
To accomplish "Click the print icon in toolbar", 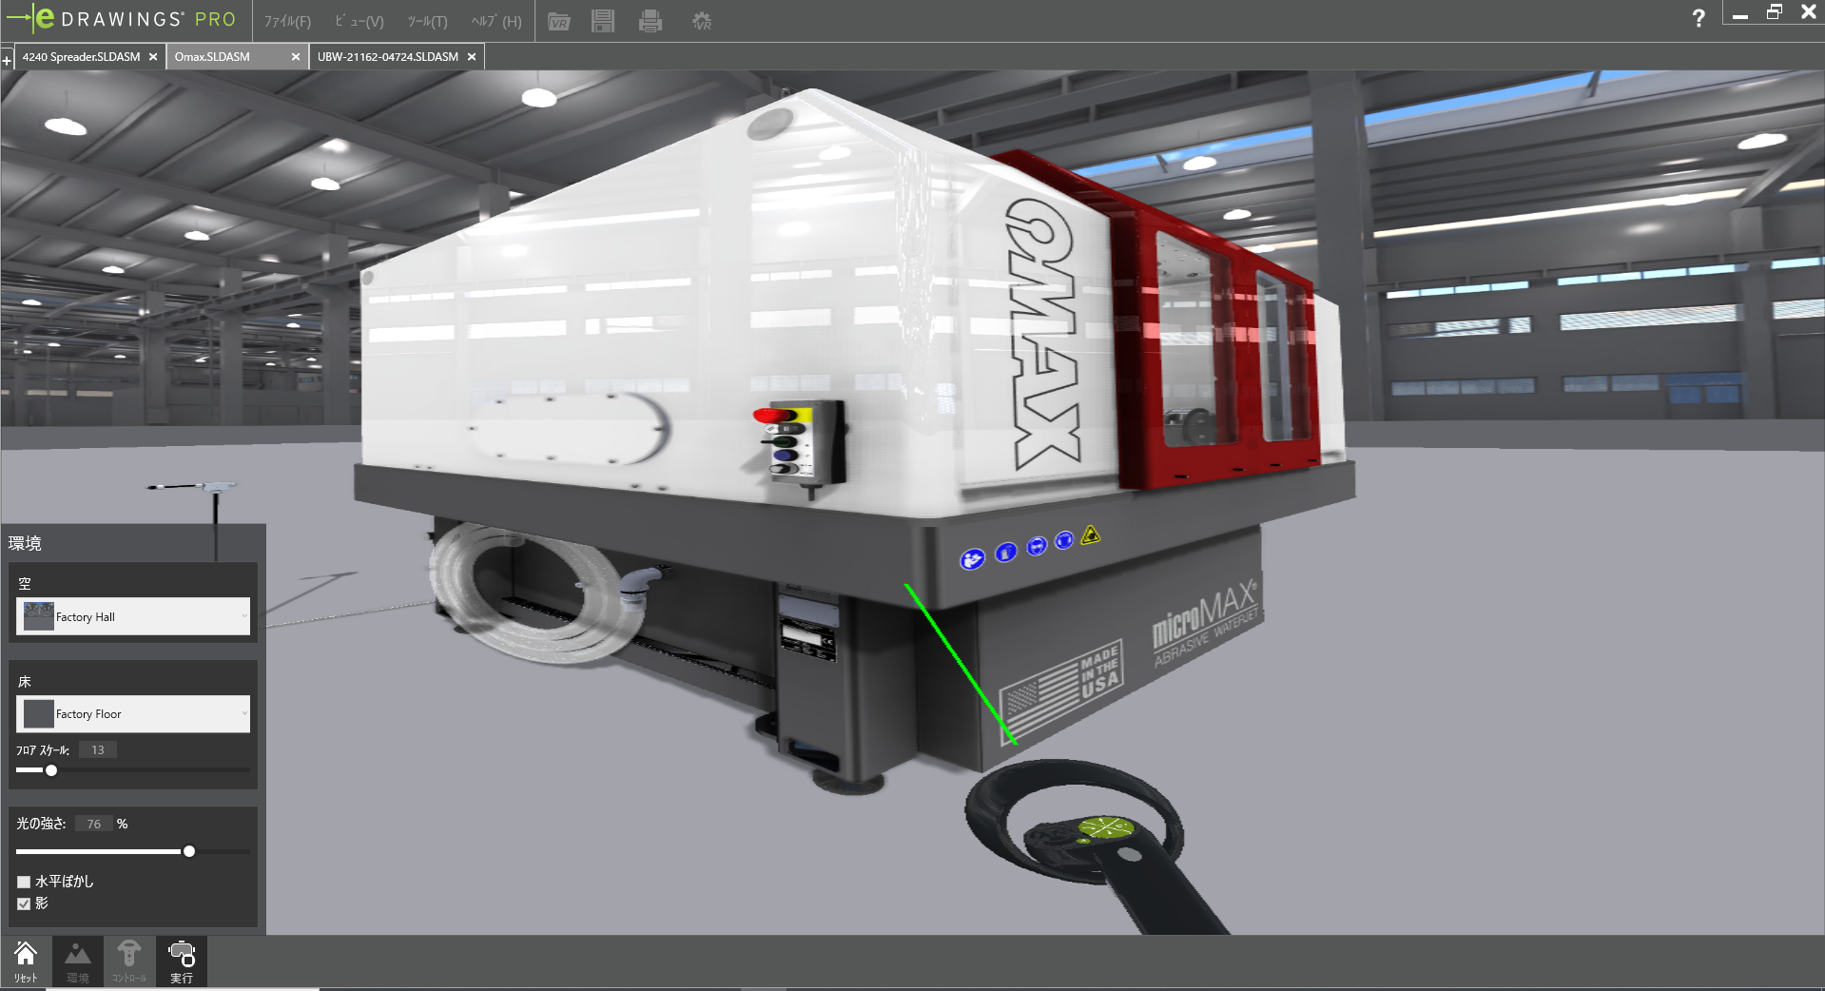I will click(x=650, y=21).
